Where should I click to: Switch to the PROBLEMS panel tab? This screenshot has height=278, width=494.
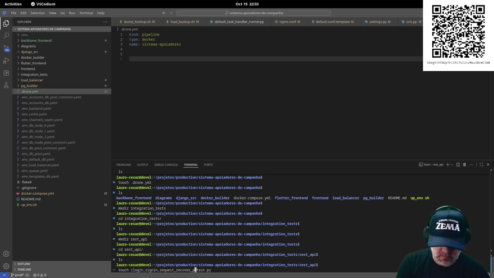pyautogui.click(x=123, y=165)
